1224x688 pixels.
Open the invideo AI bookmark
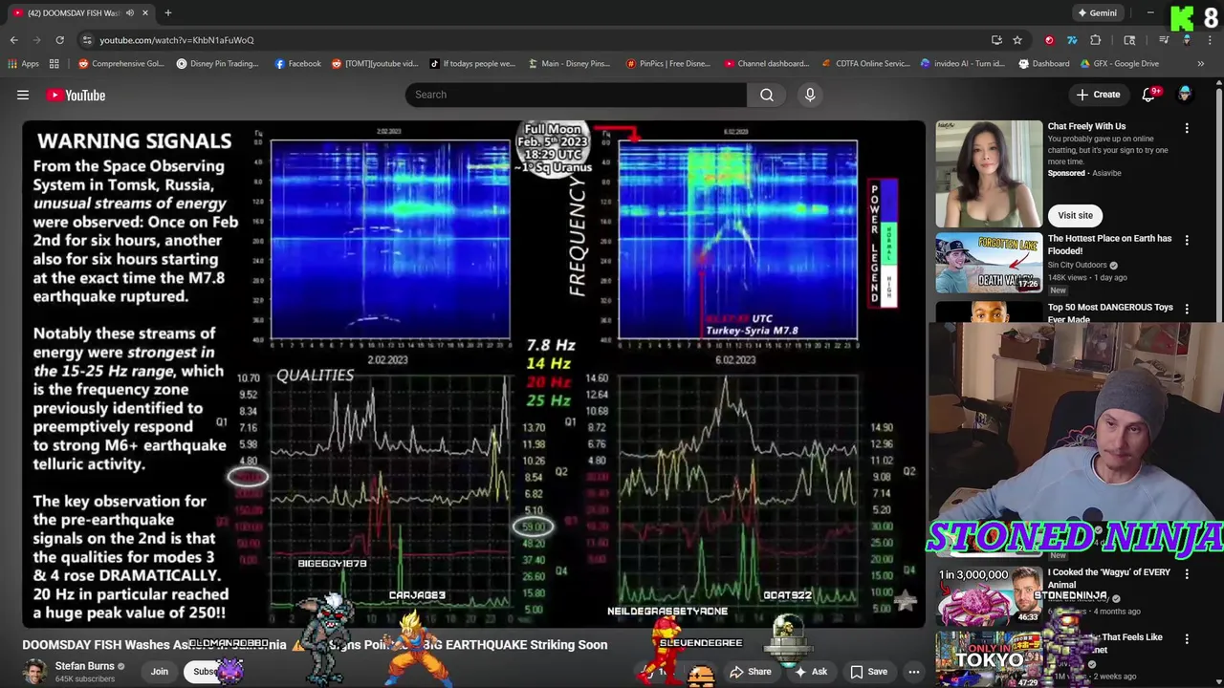(x=962, y=64)
